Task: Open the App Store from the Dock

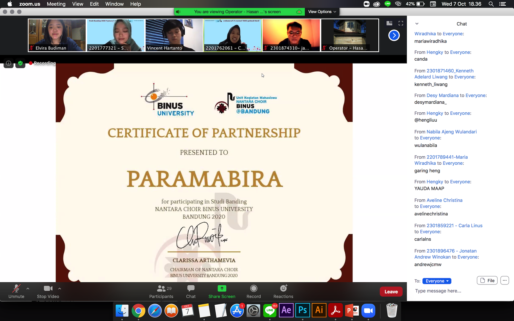Action: click(x=237, y=311)
